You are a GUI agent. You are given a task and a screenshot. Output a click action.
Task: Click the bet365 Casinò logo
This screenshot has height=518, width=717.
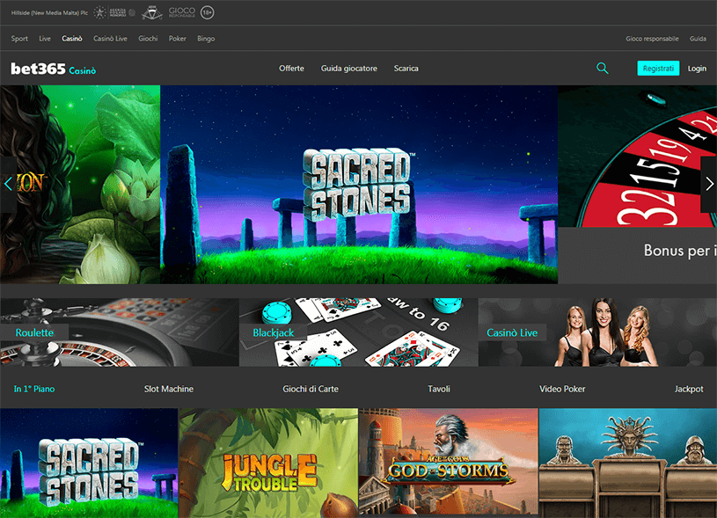click(x=54, y=69)
